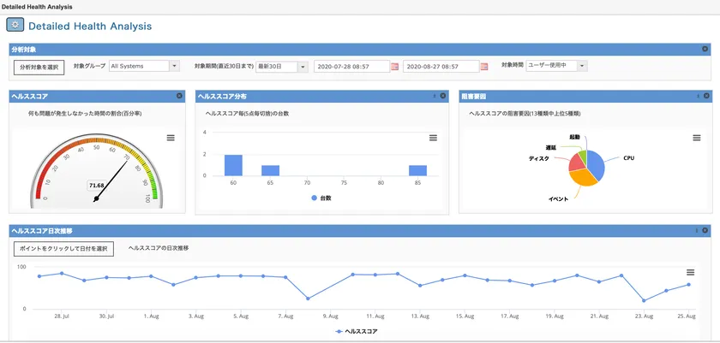720x343 pixels.
Task: Expand the 対象時間 ユーザー使用中 dropdown
Action: pos(582,66)
